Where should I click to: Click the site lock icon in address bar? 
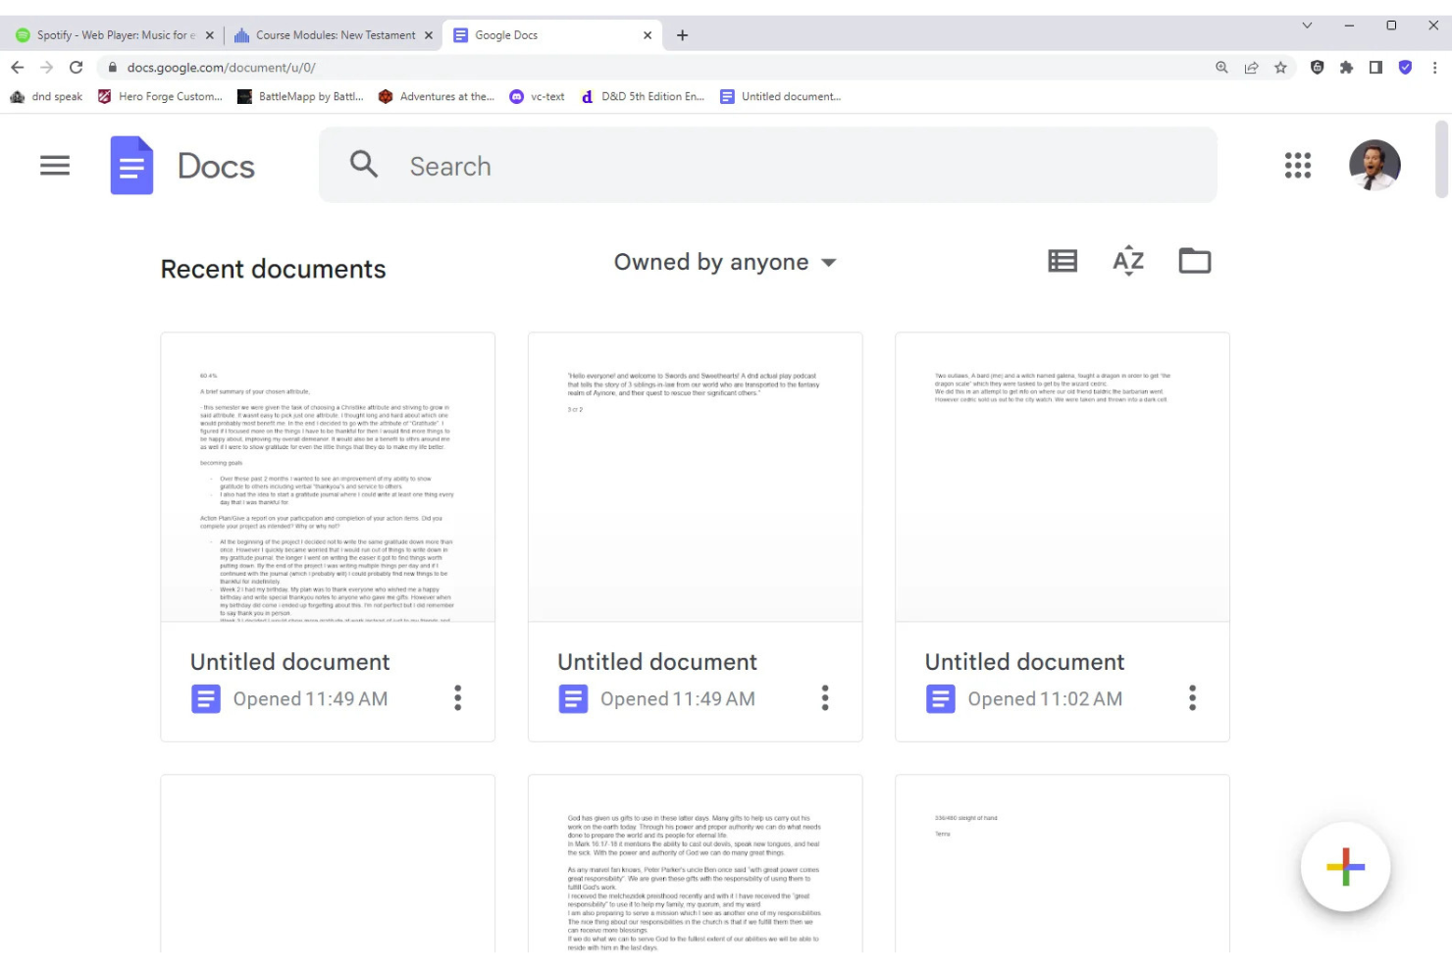112,68
